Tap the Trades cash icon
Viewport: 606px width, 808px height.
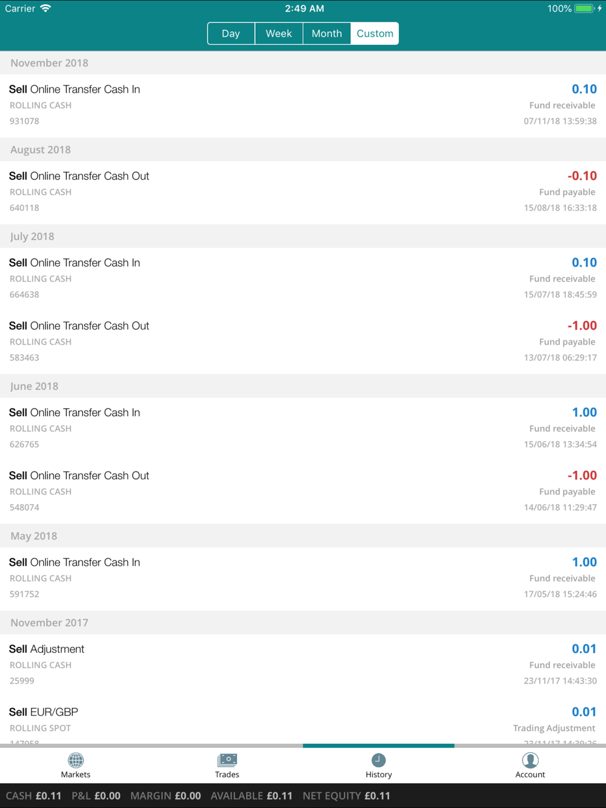click(227, 761)
